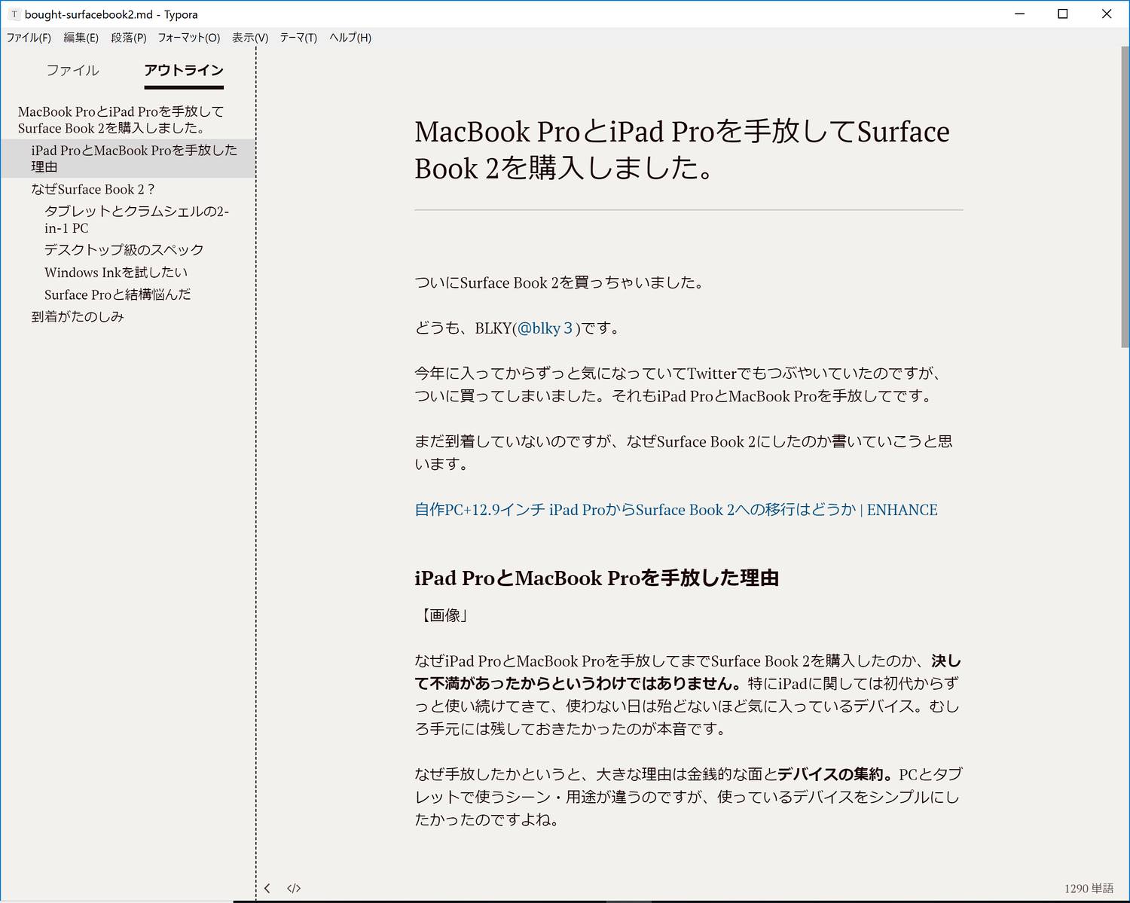Click the Typora app icon in title bar
Viewport: 1130px width, 903px height.
14,14
